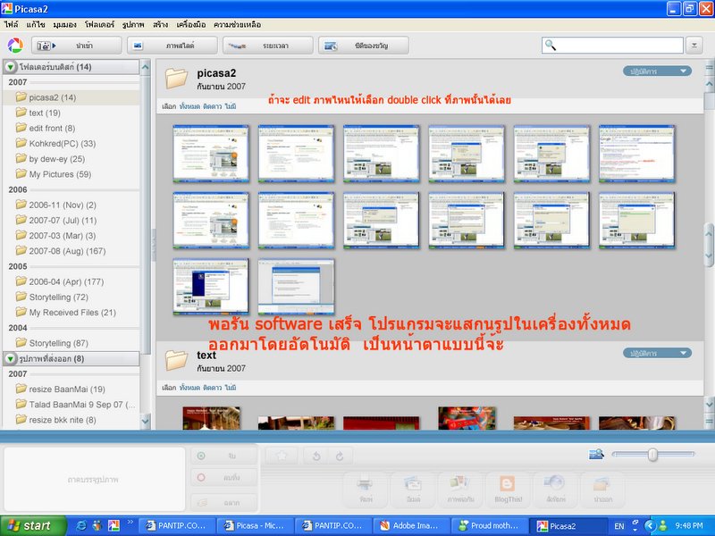Viewport: 715px width, 536px height.
Task: Click folder list scroll-down arrow
Action: (145, 421)
